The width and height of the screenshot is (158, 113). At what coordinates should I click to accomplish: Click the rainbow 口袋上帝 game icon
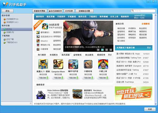click(103, 64)
